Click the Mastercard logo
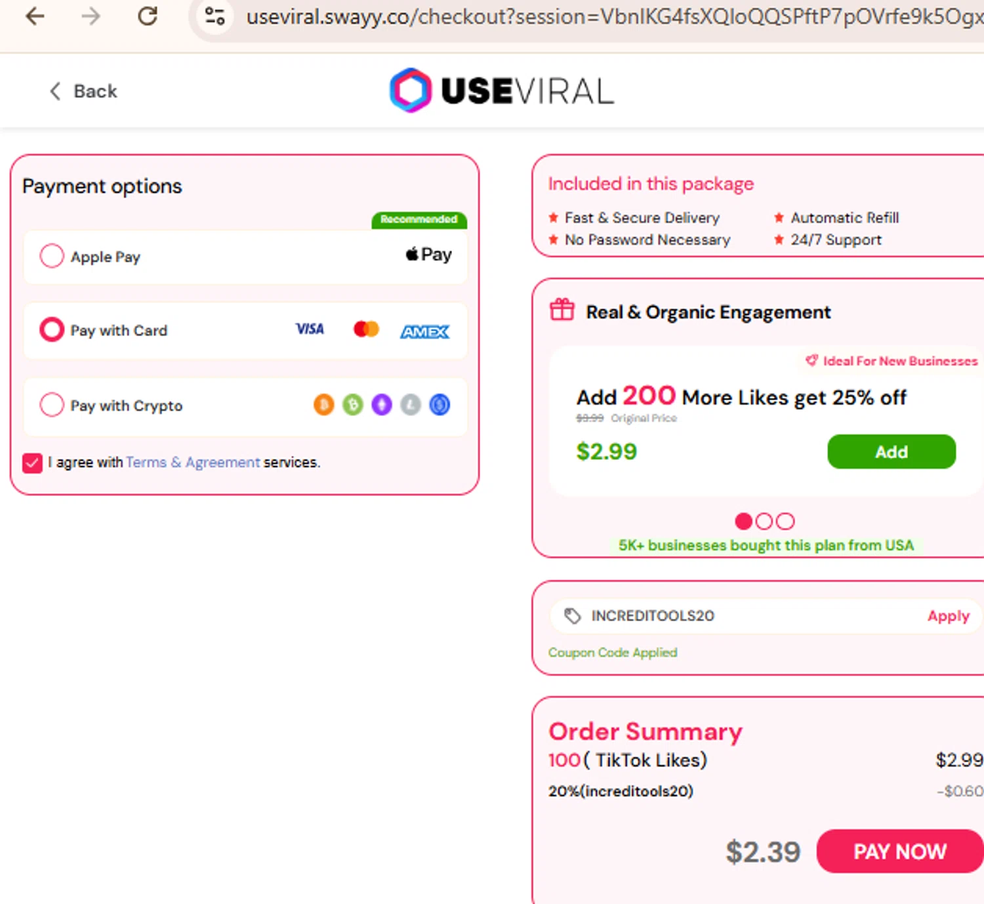This screenshot has width=984, height=904. [366, 329]
